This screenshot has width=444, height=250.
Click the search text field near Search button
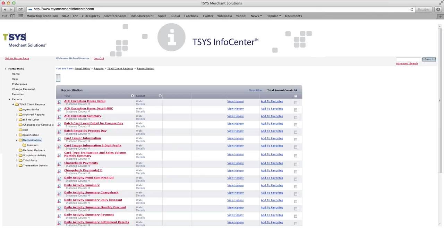click(408, 59)
